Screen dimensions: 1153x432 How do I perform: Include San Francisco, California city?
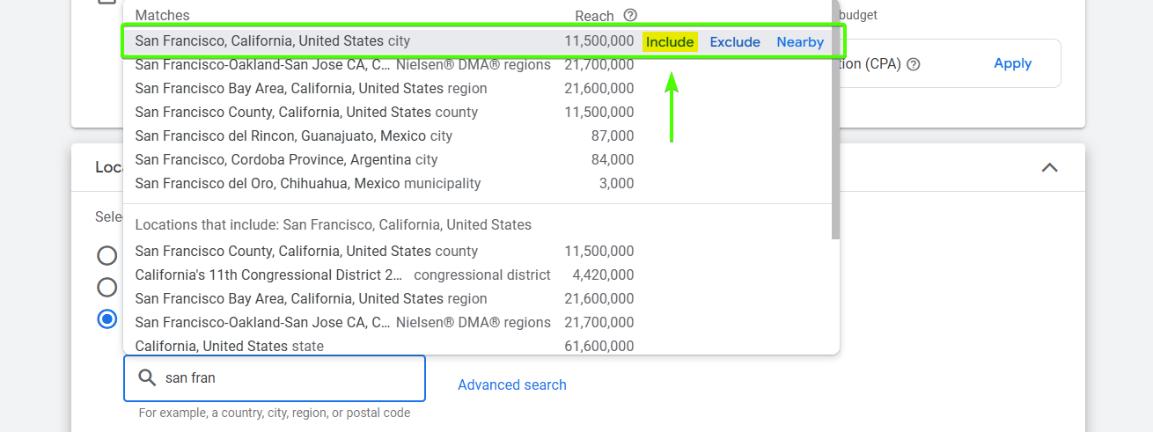coord(670,41)
